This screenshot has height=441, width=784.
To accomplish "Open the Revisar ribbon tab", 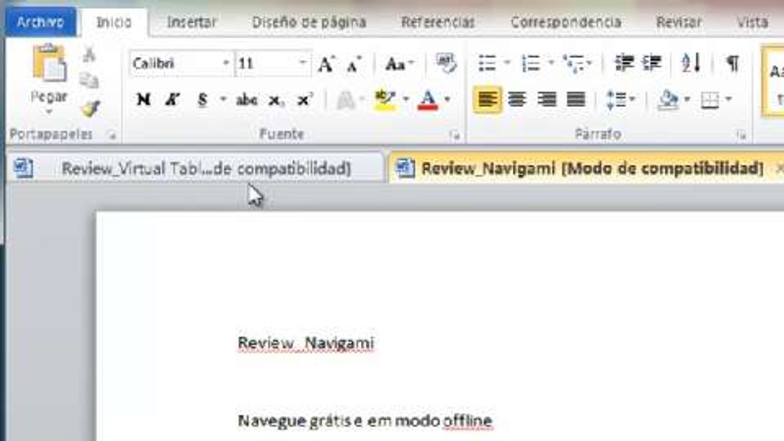I will (679, 23).
